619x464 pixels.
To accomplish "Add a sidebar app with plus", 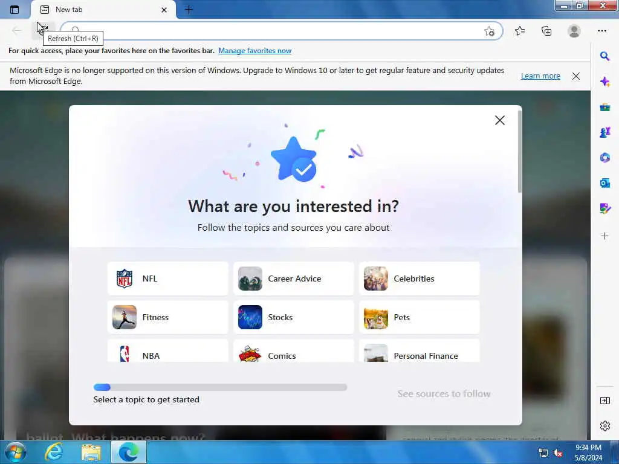I will point(604,236).
